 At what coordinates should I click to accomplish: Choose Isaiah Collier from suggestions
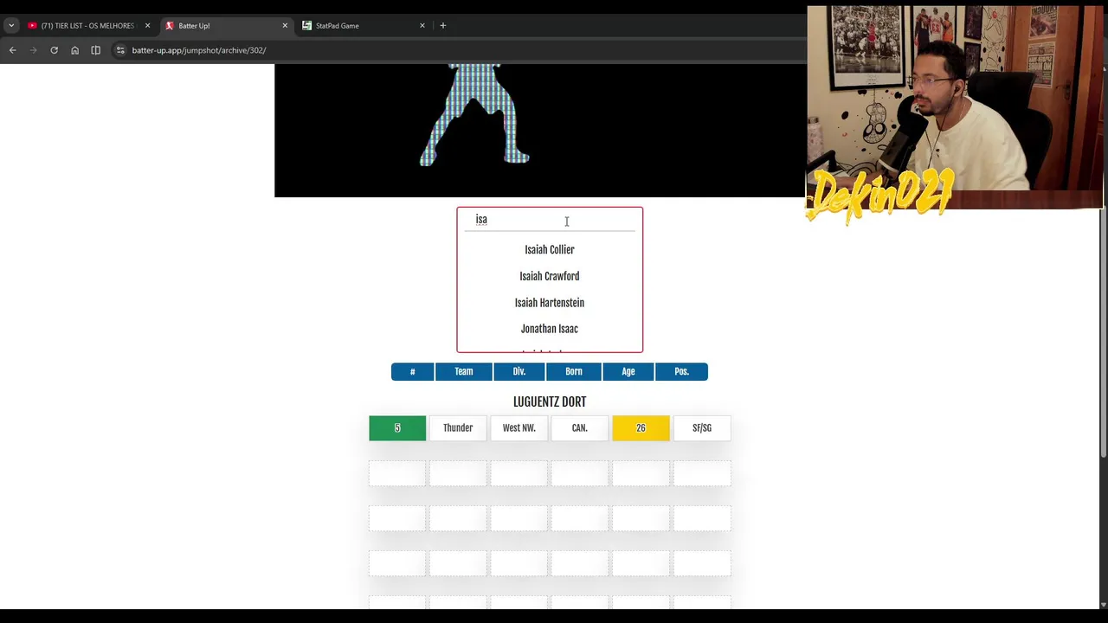point(550,250)
